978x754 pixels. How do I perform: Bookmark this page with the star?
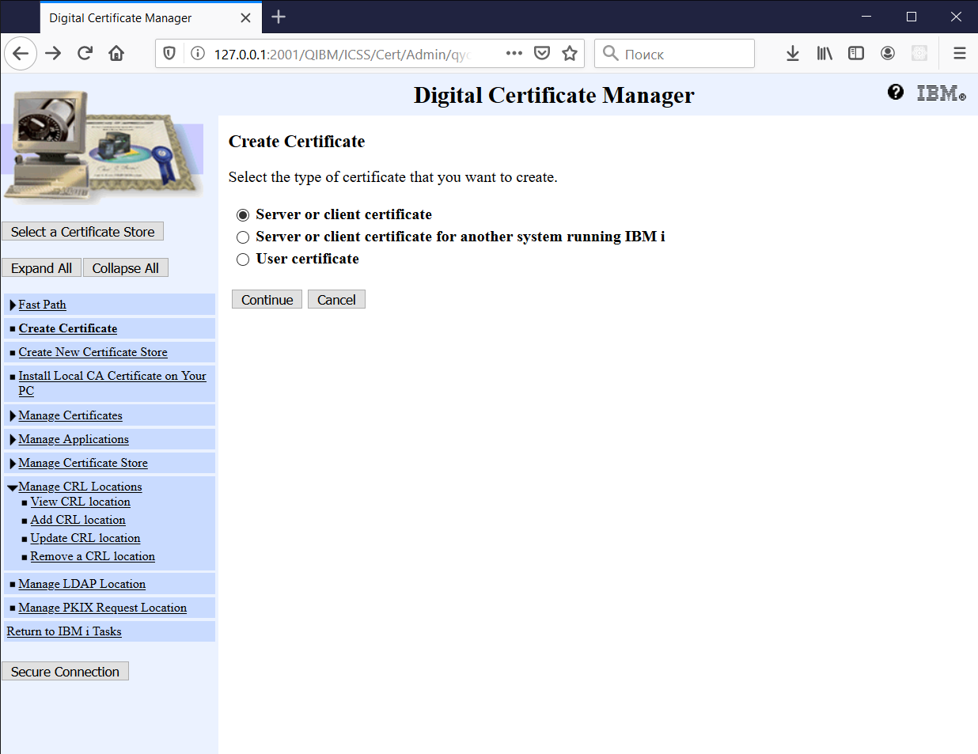coord(570,54)
